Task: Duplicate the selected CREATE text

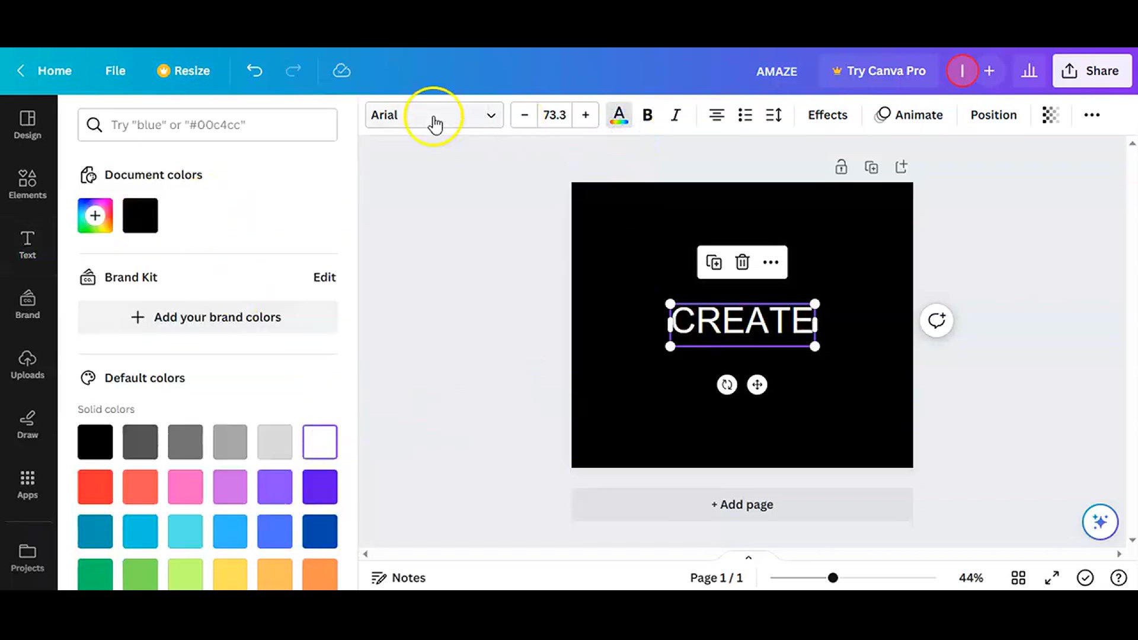Action: click(714, 262)
